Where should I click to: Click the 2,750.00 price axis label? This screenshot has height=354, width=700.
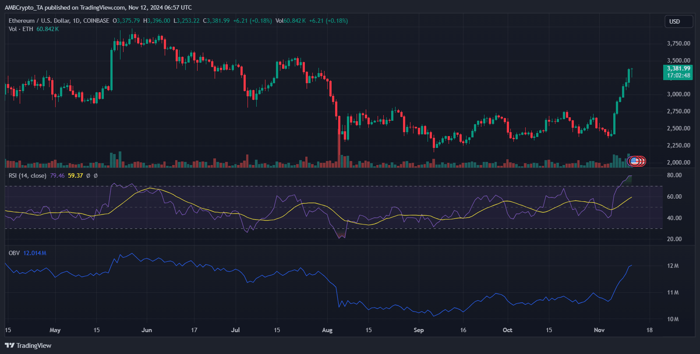[x=679, y=111]
